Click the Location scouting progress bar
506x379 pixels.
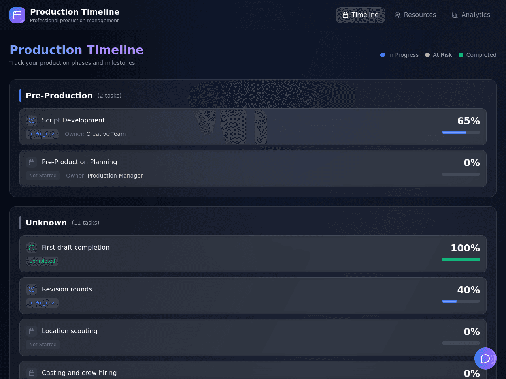tap(461, 343)
